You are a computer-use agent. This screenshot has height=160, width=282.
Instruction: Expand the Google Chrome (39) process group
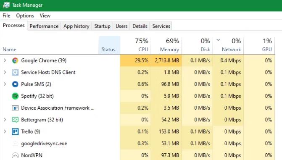pos(5,60)
